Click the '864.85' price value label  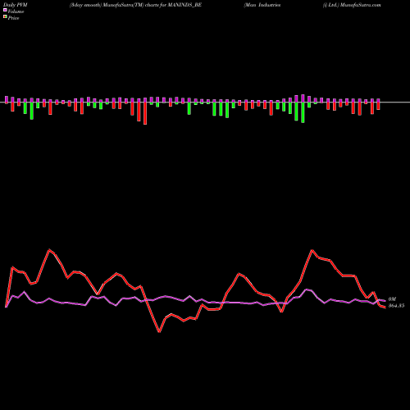point(396,306)
